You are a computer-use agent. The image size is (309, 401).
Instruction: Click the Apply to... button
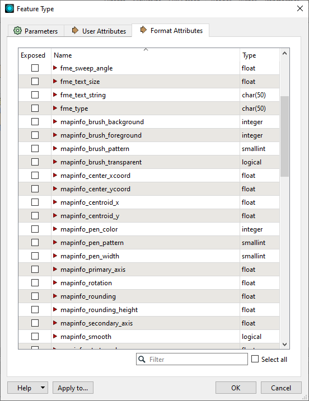[x=73, y=388]
